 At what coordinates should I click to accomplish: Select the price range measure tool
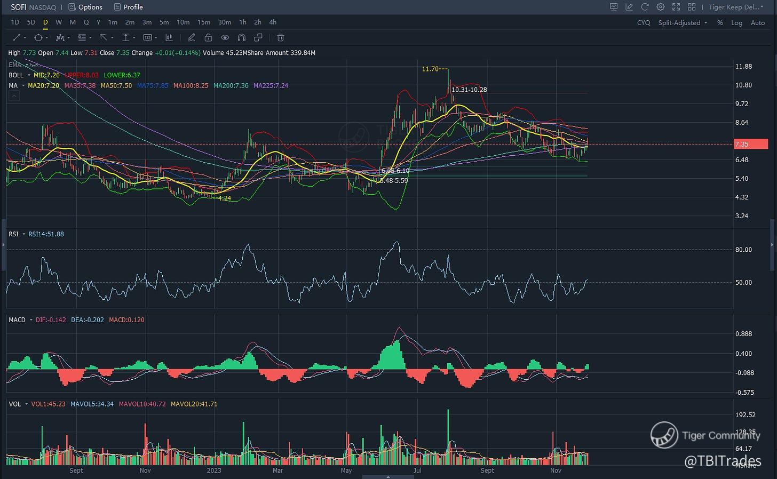[x=126, y=37]
